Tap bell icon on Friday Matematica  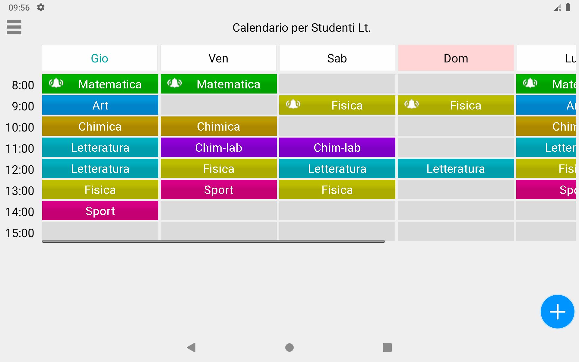coord(175,83)
